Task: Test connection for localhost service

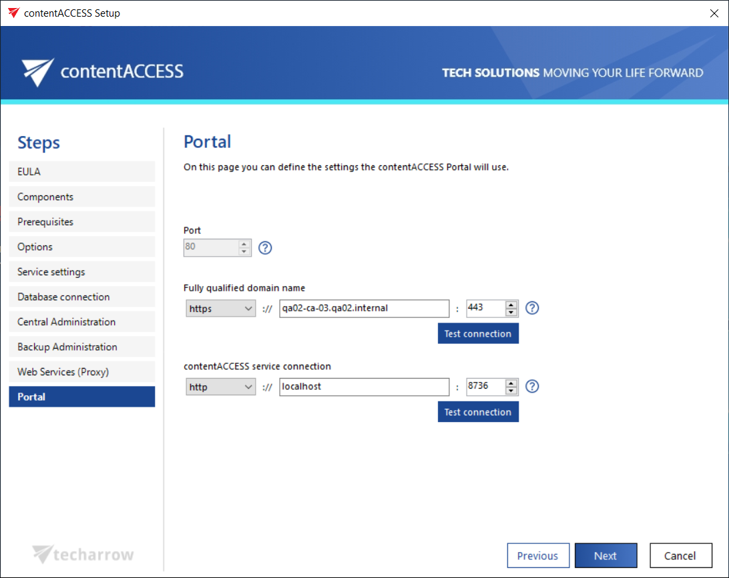Action: pos(478,412)
